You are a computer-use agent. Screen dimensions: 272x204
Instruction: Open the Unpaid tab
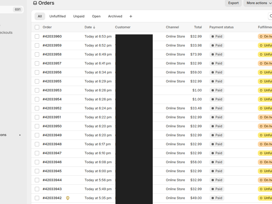pos(79,16)
